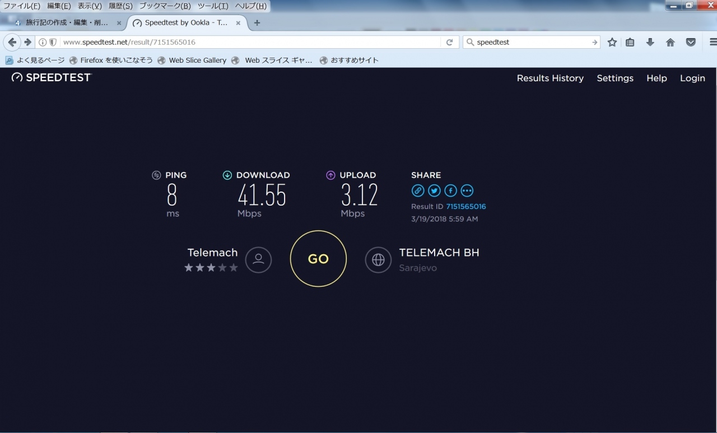Reload the page with refresh icon
Image resolution: width=717 pixels, height=433 pixels.
click(x=449, y=42)
